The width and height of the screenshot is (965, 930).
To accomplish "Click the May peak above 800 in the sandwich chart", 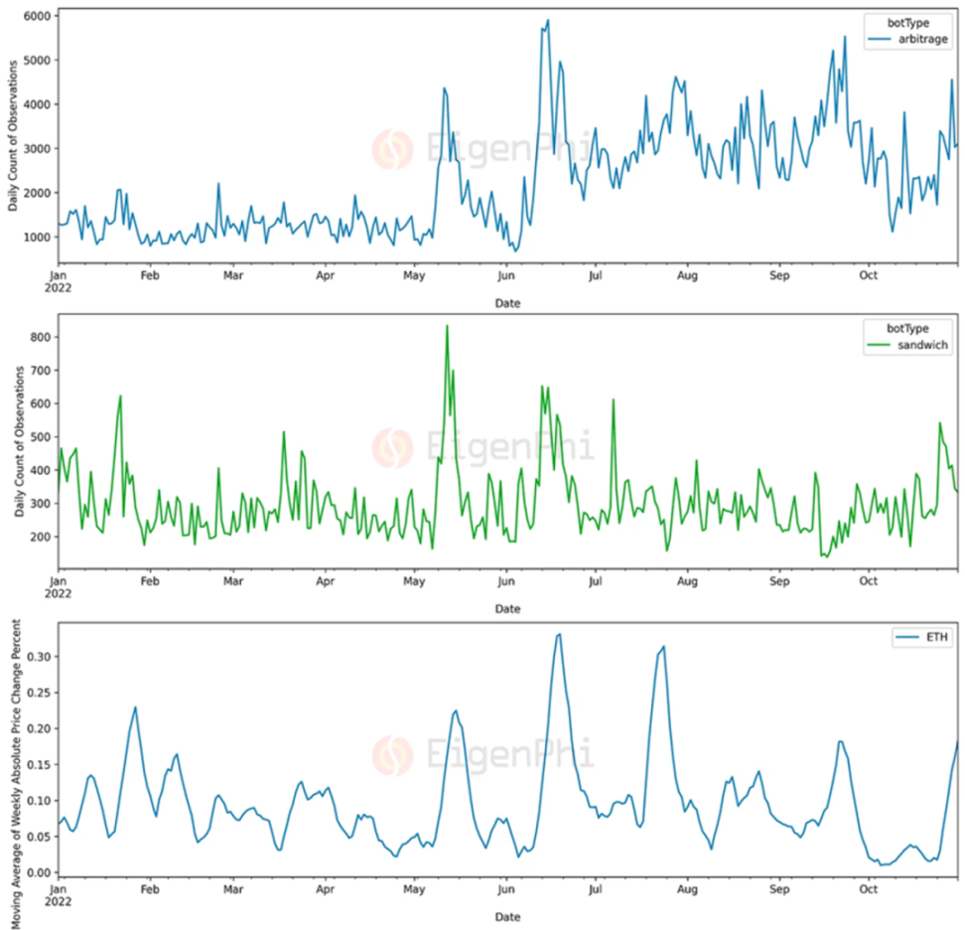I will [x=447, y=327].
